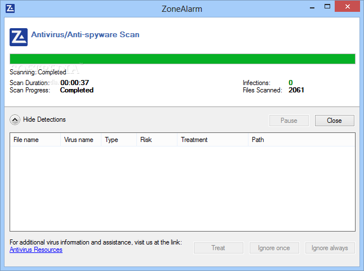Click the Files Scanned value 2061
364x271 pixels.
[x=296, y=90]
